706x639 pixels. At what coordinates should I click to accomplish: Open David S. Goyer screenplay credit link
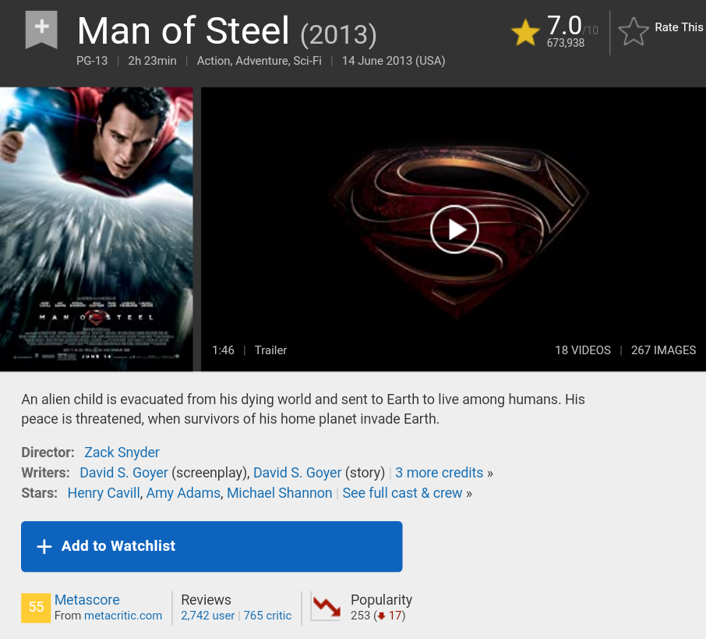[x=124, y=473]
